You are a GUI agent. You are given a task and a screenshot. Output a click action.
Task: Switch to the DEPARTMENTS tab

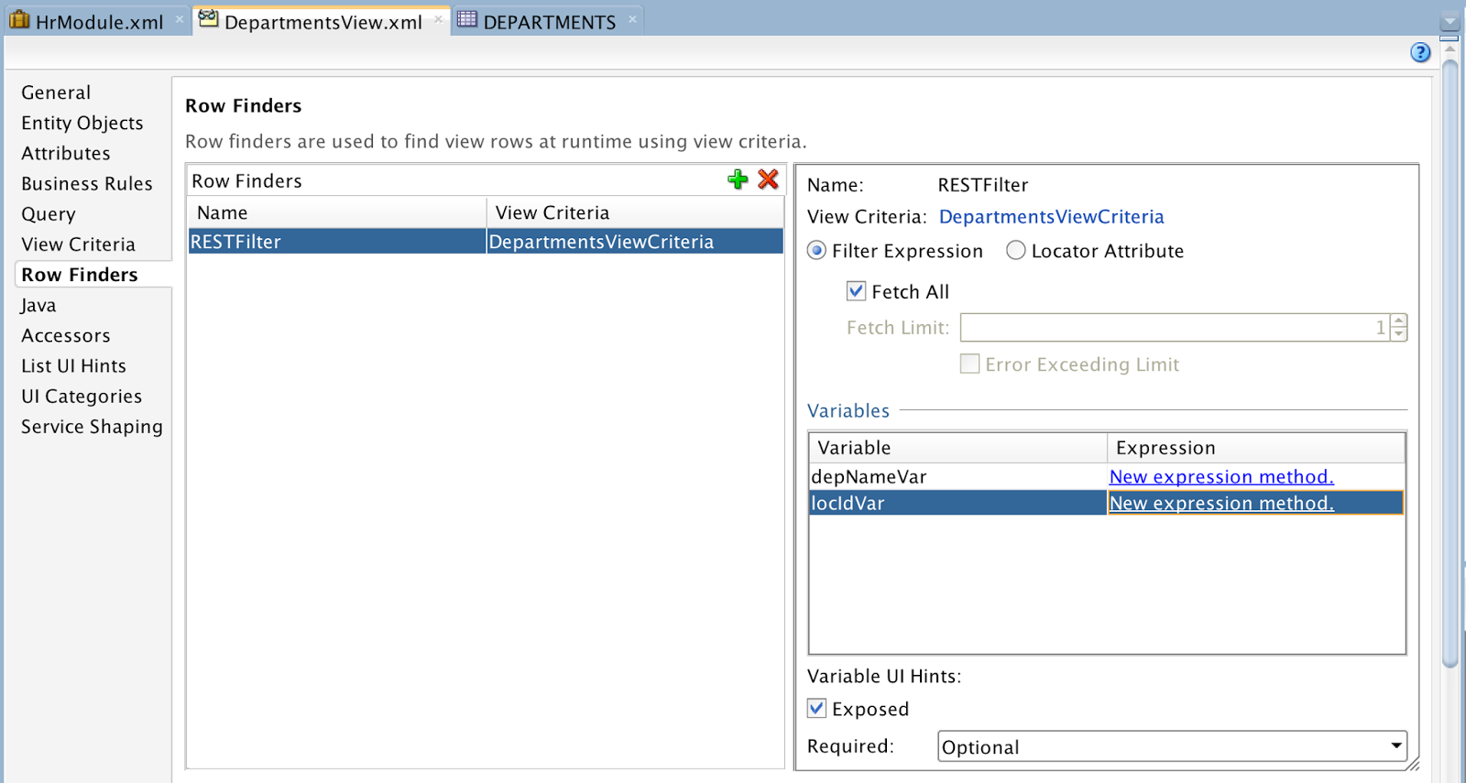click(549, 21)
